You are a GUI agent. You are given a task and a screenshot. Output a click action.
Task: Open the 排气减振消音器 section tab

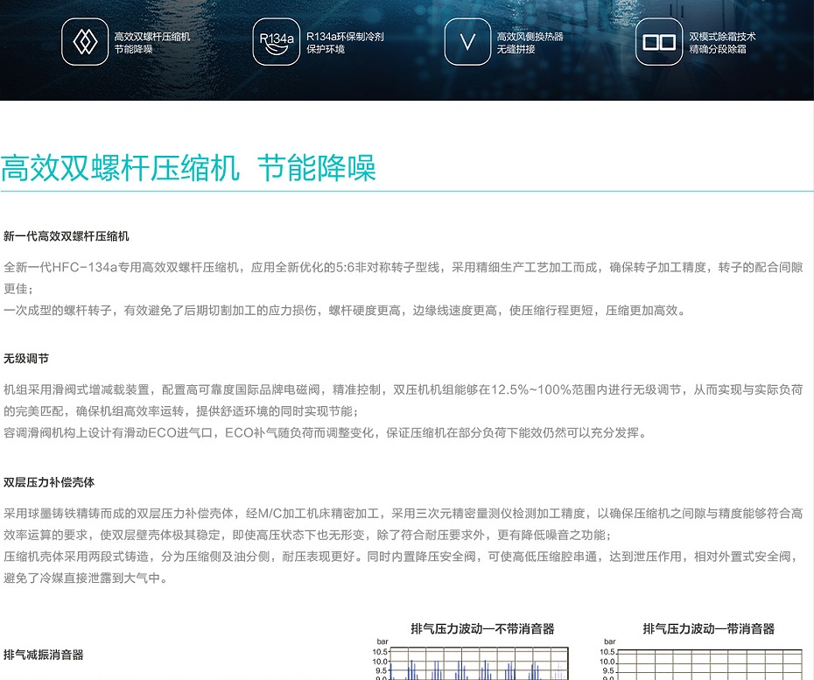click(x=43, y=655)
